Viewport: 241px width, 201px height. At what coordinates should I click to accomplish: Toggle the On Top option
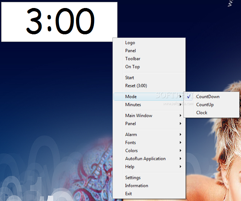[149, 67]
